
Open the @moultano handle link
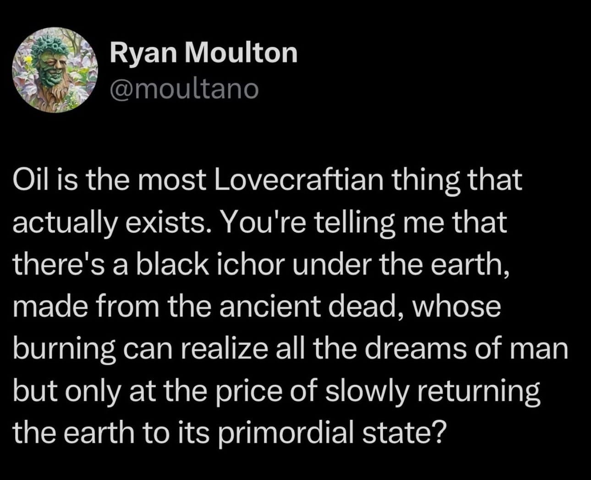click(x=184, y=89)
